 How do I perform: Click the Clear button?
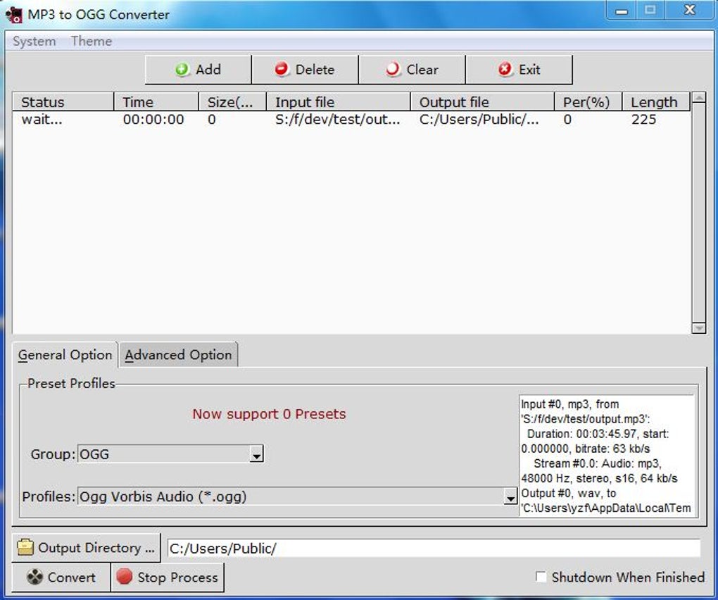(412, 70)
